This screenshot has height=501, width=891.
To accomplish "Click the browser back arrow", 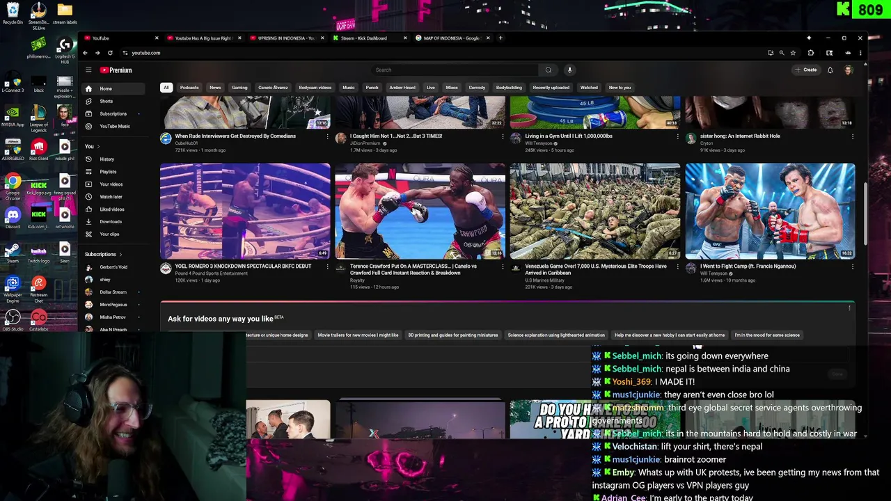I will pos(85,53).
